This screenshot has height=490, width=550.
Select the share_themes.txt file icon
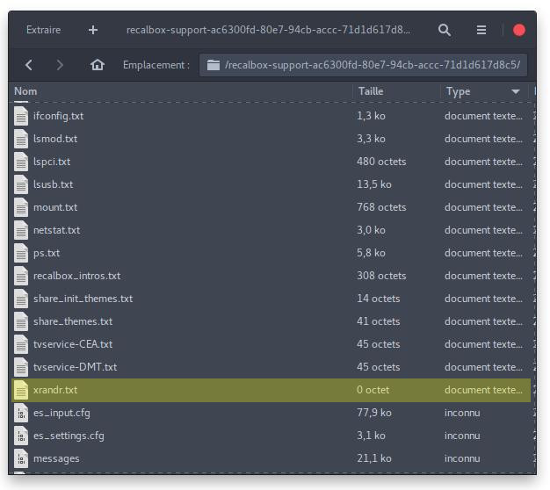(21, 321)
